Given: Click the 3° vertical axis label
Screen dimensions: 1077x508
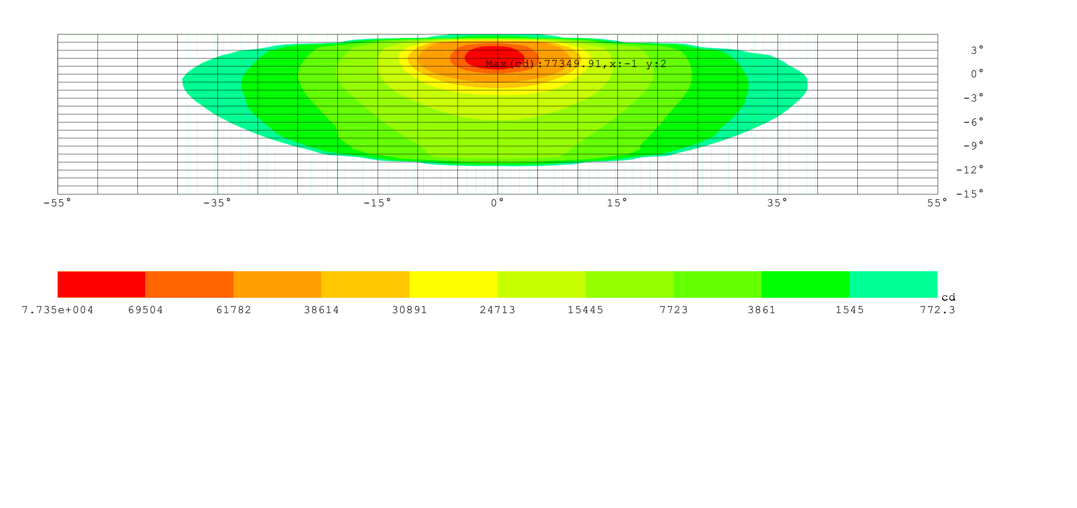Looking at the screenshot, I should [x=978, y=50].
